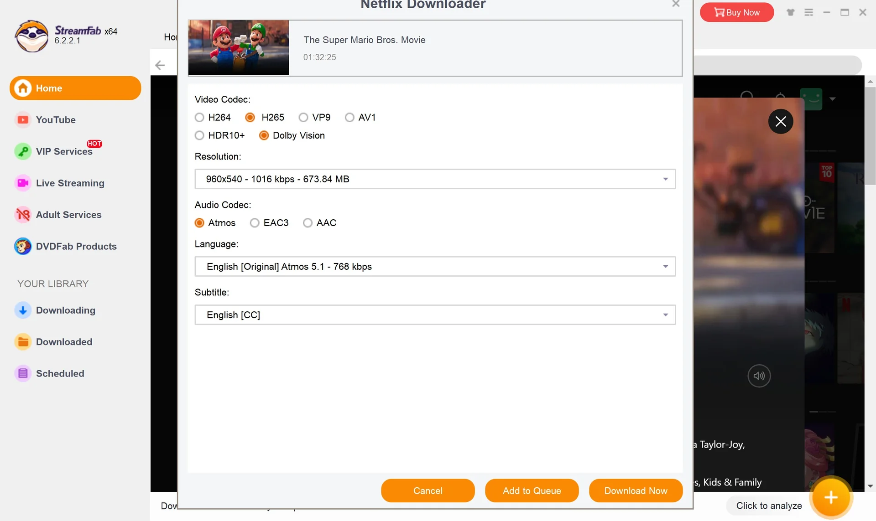Click the 01:32:25 duration text
Screen dimensions: 876x521
[x=320, y=57]
